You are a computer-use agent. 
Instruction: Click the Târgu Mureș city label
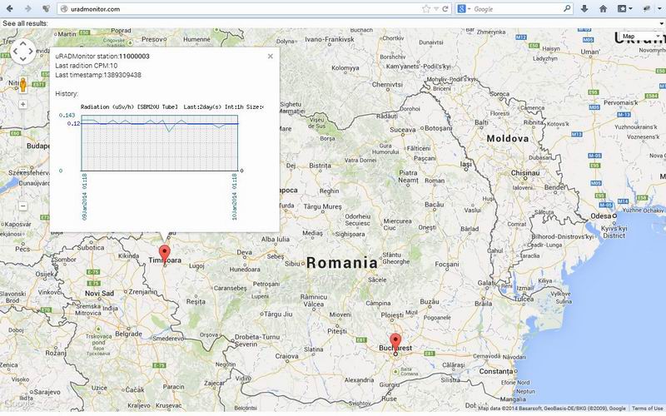[x=322, y=206]
